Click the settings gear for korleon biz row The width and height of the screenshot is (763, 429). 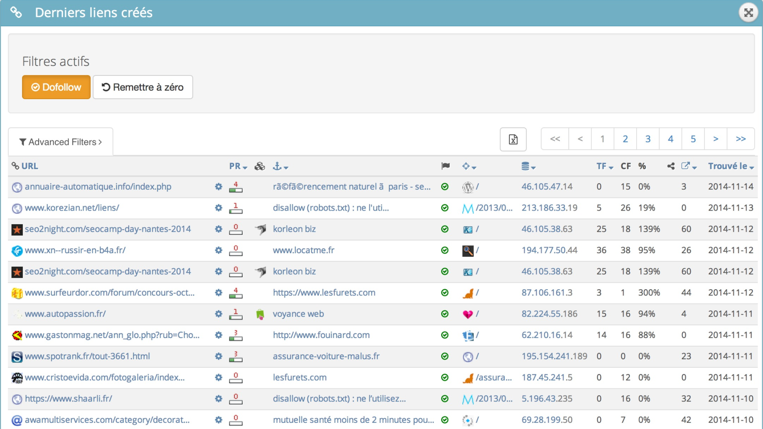(x=219, y=229)
